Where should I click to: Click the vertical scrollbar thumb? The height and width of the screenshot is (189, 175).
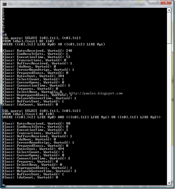click(169, 28)
